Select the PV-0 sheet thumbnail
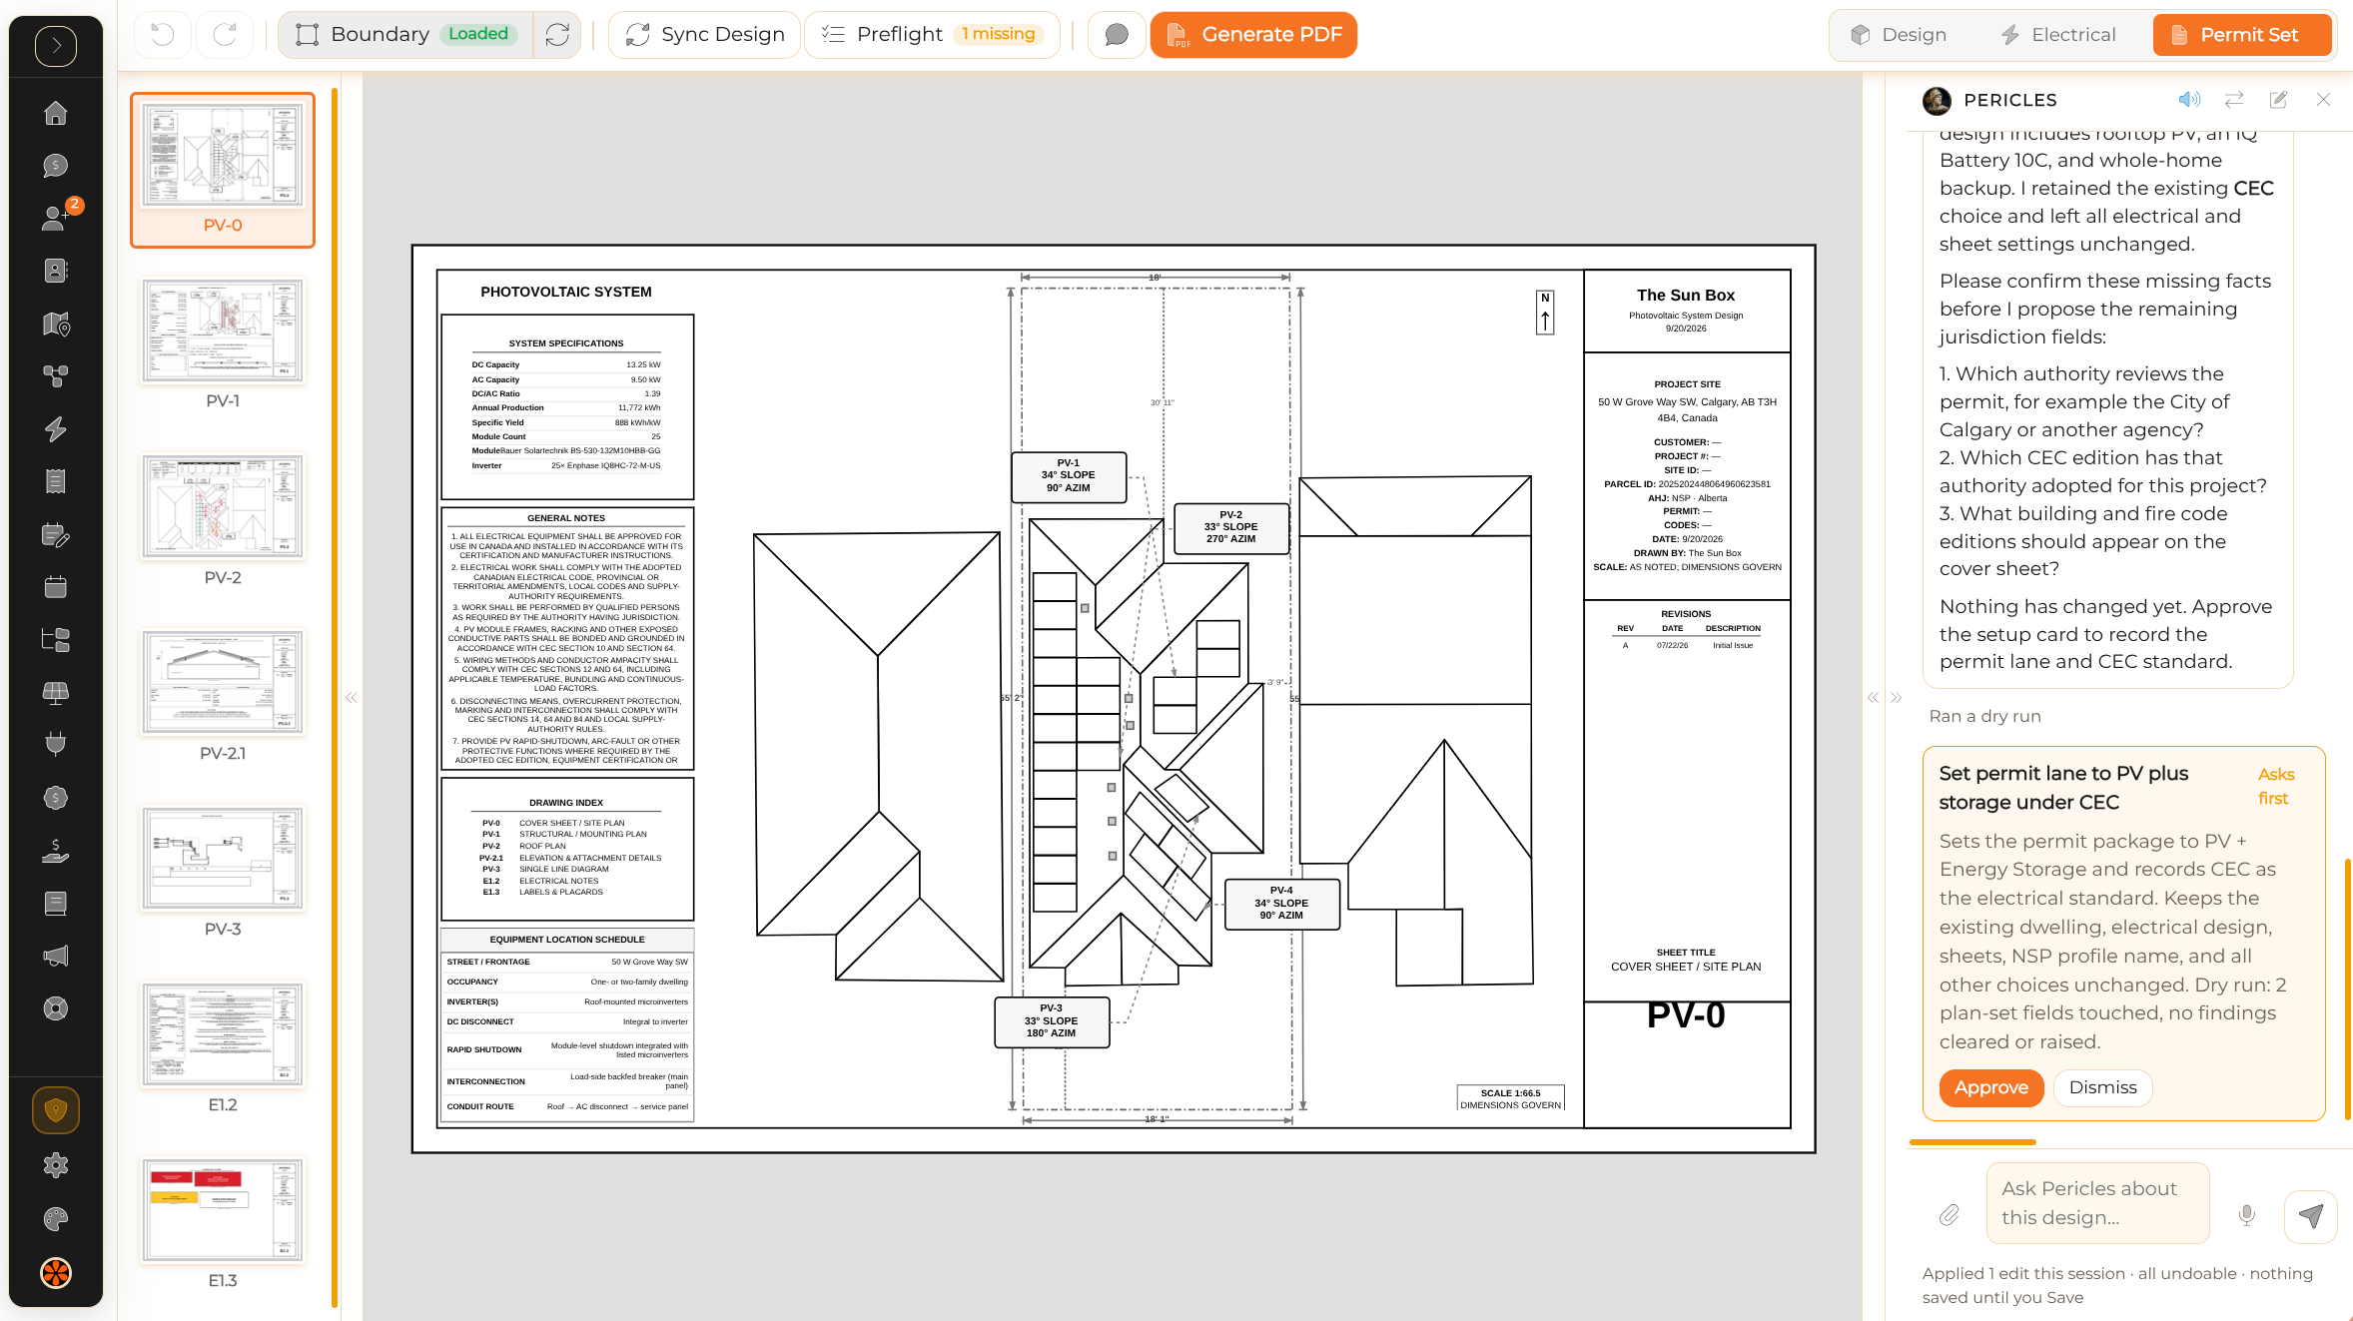Screen dimensions: 2353x1321 point(223,169)
